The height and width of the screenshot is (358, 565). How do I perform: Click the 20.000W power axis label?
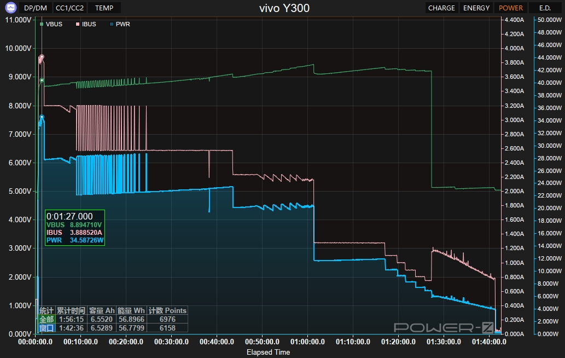tap(550, 208)
